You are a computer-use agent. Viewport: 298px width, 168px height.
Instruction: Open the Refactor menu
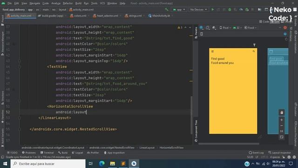(68, 3)
